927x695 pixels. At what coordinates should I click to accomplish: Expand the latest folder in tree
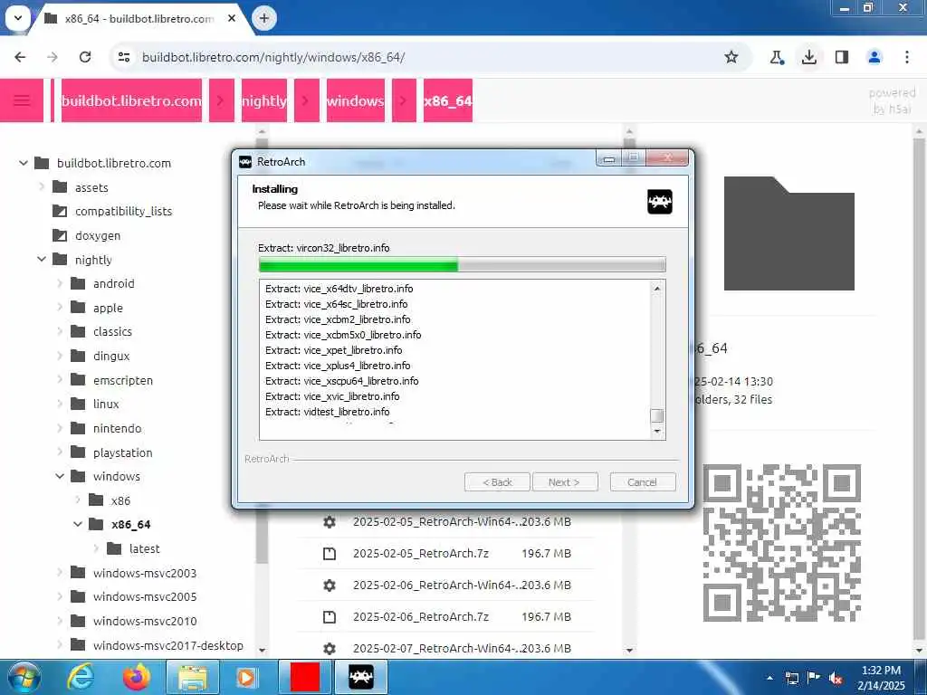96,548
